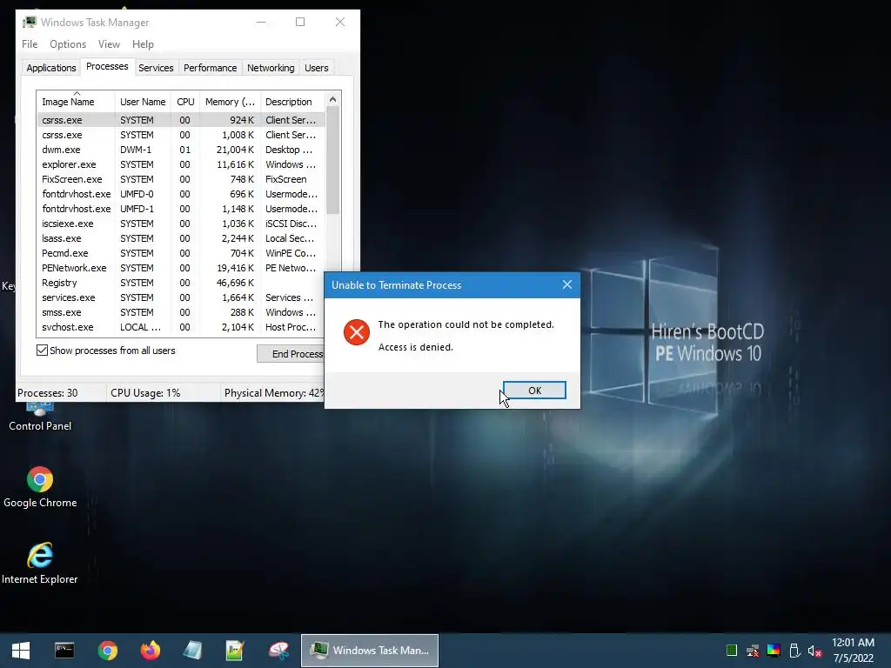Select the FixScreen.exe process row
Image resolution: width=891 pixels, height=668 pixels.
pyautogui.click(x=181, y=179)
